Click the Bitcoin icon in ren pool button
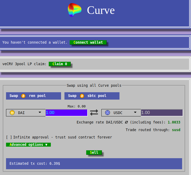 pyautogui.click(x=23, y=96)
